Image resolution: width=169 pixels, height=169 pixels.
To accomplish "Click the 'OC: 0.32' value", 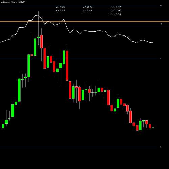I will (x=116, y=7).
